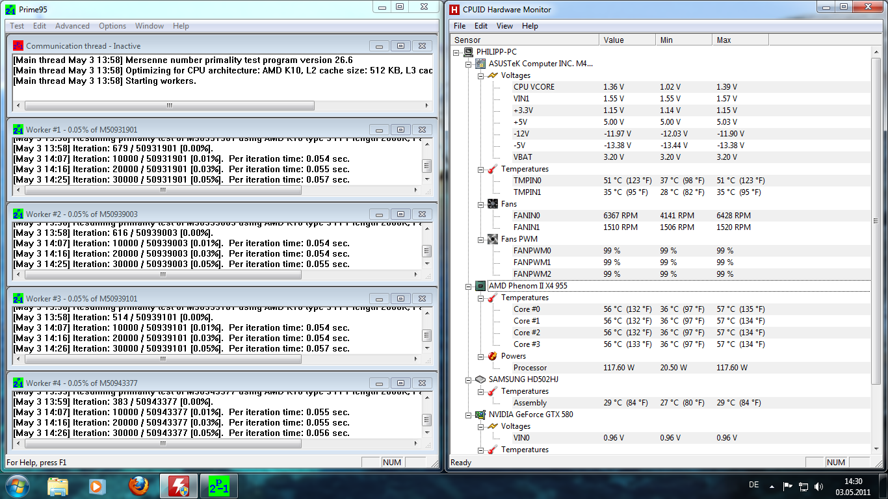Open the Advanced menu in Prime95

tap(73, 26)
